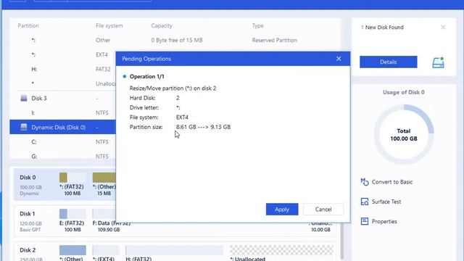Run Surface Test on the disk

(386, 202)
